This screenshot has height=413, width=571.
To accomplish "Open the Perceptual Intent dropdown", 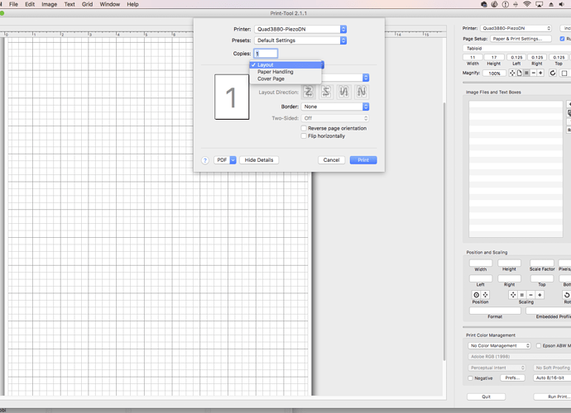I will (497, 368).
